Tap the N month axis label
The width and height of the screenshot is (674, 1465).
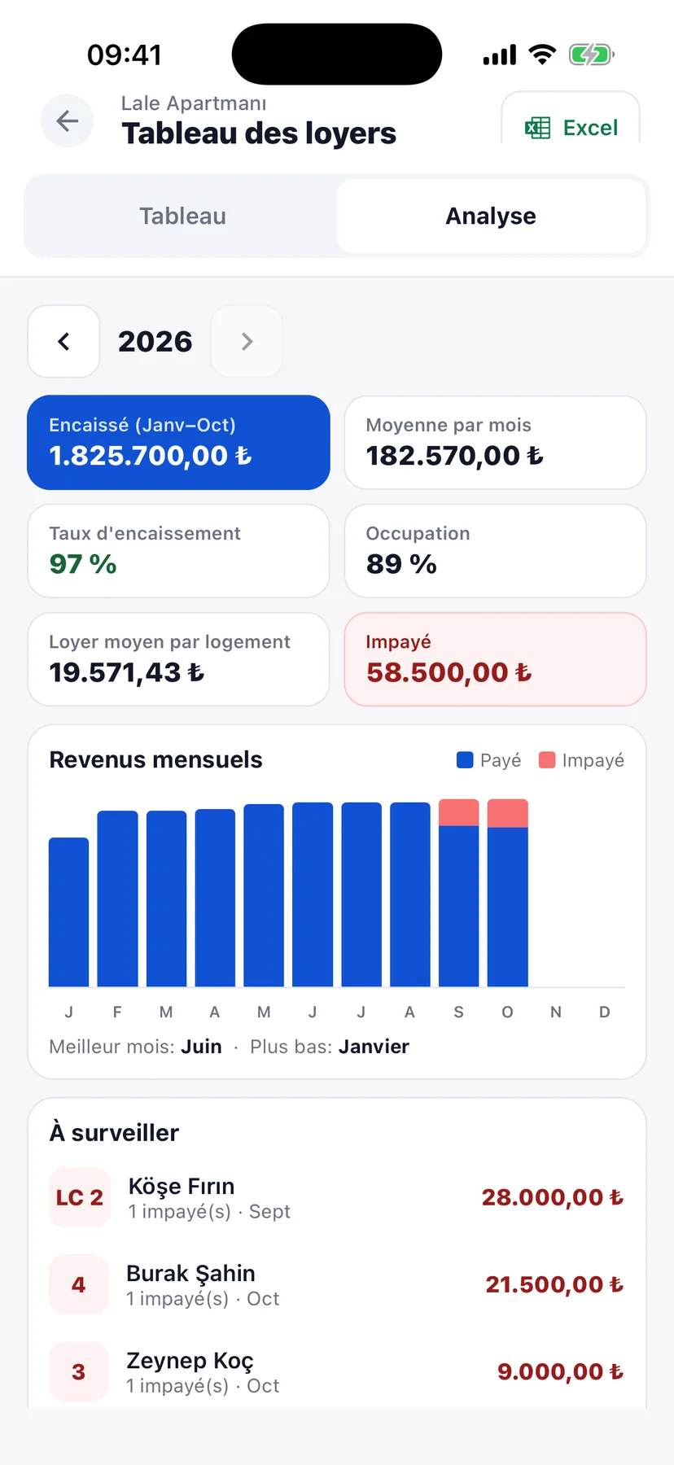556,1012
